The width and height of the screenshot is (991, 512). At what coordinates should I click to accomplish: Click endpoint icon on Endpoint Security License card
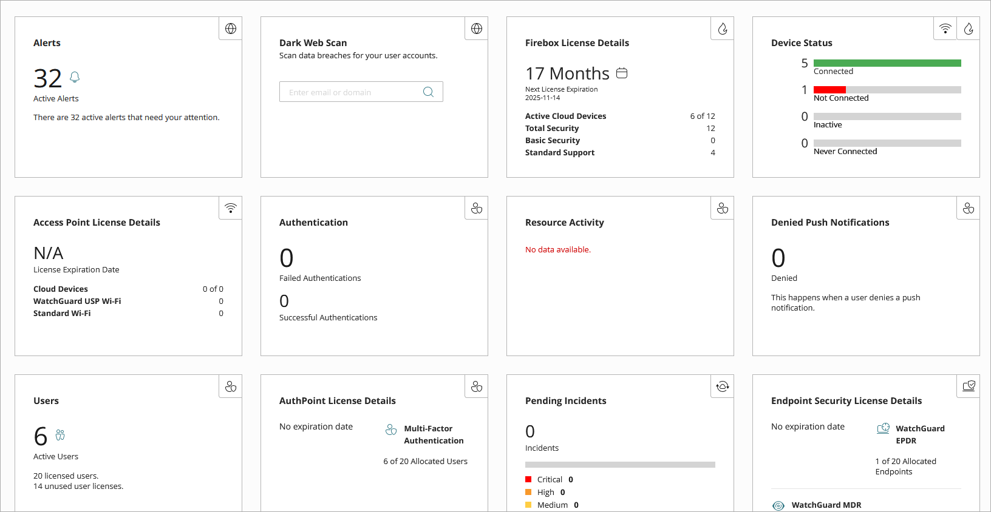pyautogui.click(x=969, y=386)
